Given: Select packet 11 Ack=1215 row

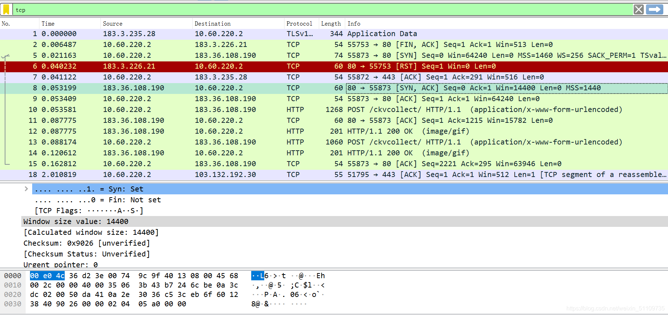Looking at the screenshot, I should coord(334,120).
